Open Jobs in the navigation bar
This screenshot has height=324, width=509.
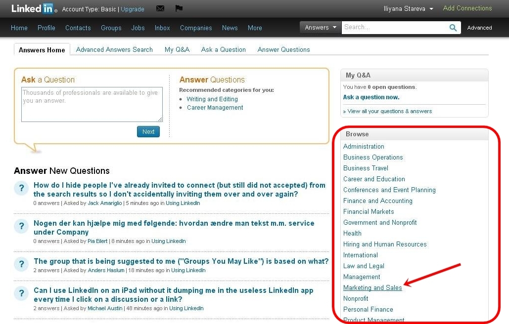(138, 28)
